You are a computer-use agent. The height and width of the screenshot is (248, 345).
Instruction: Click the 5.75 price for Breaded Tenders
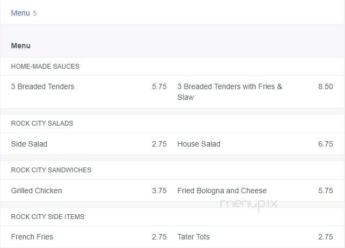point(159,86)
